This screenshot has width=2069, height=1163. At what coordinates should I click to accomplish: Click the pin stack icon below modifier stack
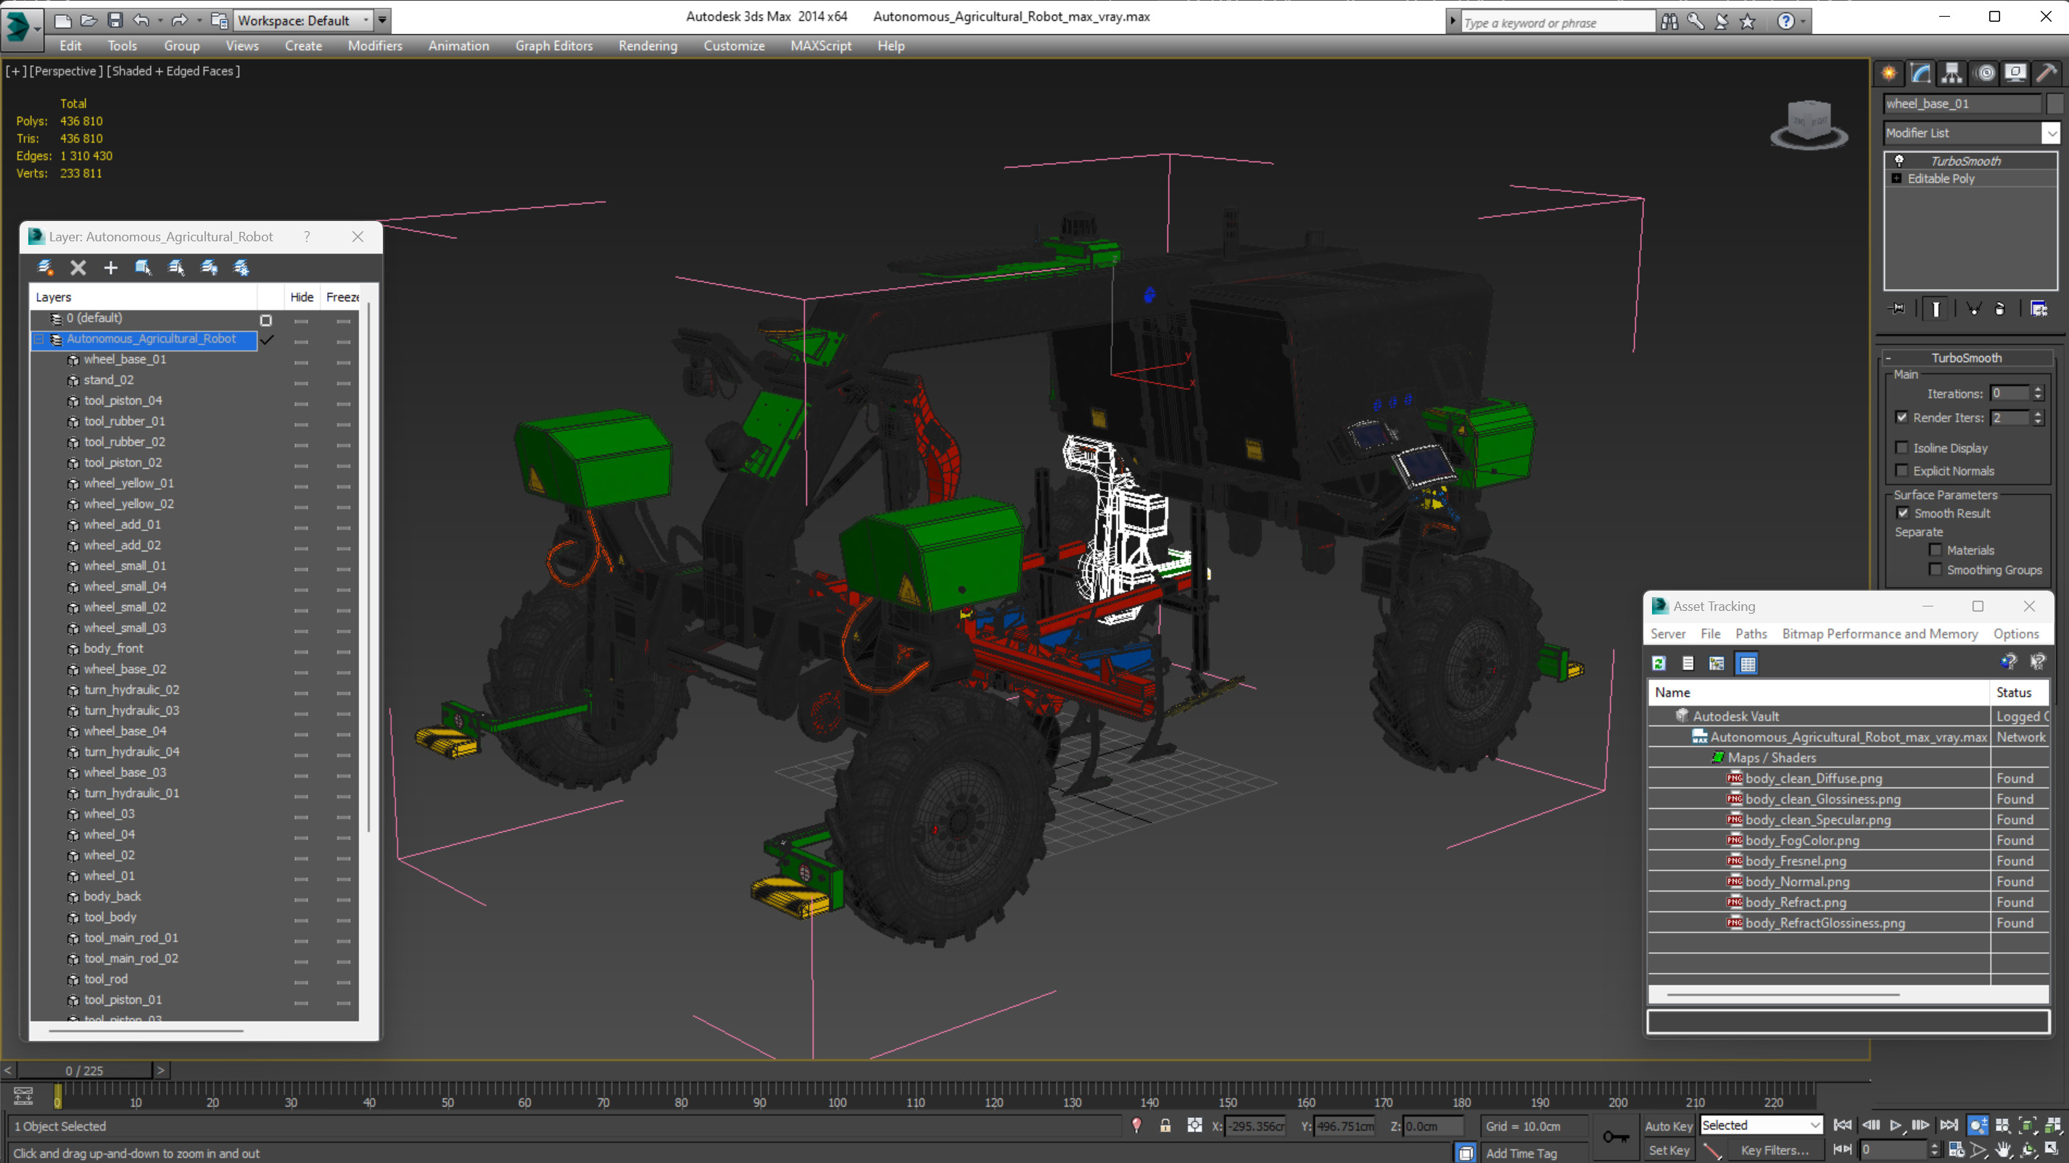(1897, 308)
